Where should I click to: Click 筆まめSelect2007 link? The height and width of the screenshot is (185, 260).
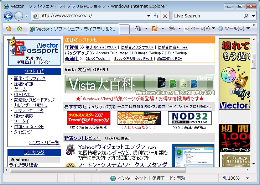pyautogui.click(x=101, y=47)
